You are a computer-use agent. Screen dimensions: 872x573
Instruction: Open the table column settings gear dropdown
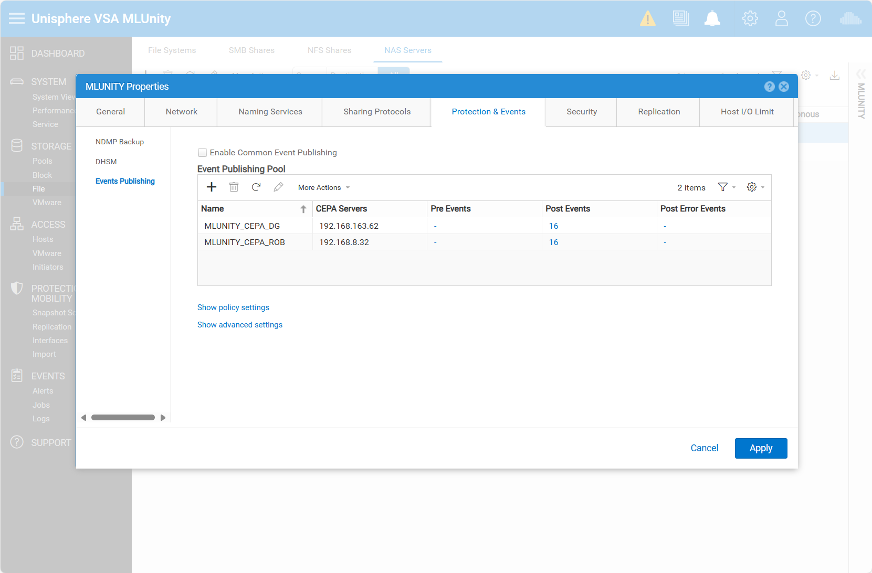click(755, 187)
